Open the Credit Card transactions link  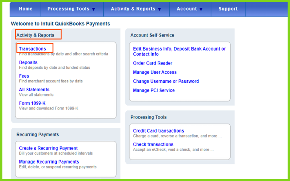pos(158,131)
